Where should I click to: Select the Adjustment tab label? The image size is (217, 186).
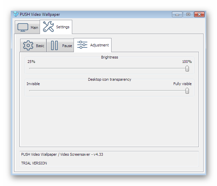[99, 45]
